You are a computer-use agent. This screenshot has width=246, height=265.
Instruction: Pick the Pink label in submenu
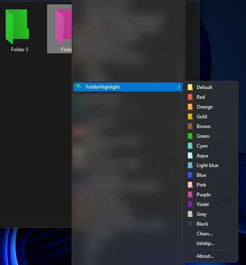coord(201,185)
